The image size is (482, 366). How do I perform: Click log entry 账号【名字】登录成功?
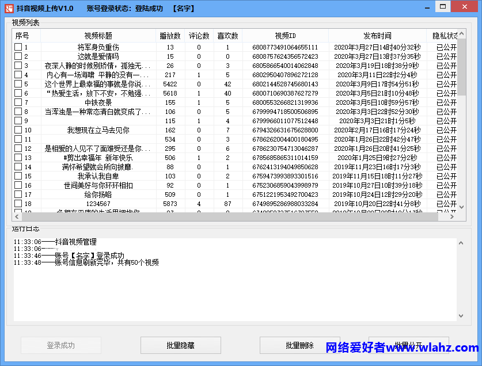click(x=89, y=256)
